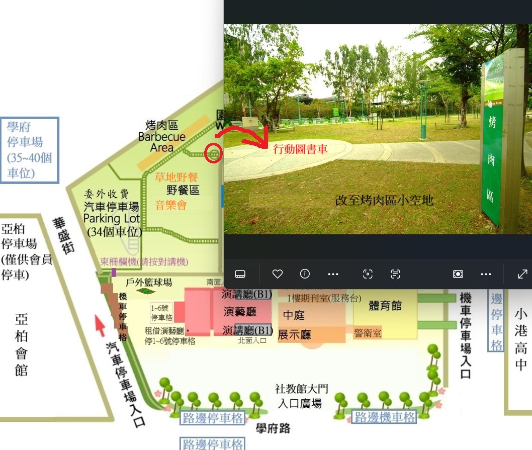Image resolution: width=532 pixels, height=450 pixels.
Task: Click the 演藝廳 red building label
Action: [x=239, y=312]
